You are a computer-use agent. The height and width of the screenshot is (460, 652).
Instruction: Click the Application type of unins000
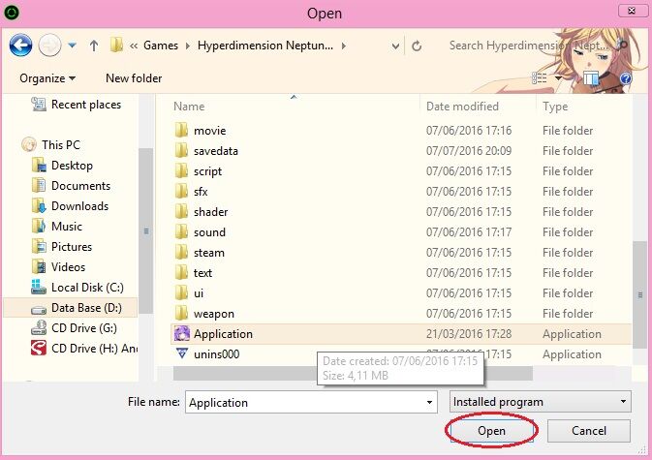coord(572,354)
